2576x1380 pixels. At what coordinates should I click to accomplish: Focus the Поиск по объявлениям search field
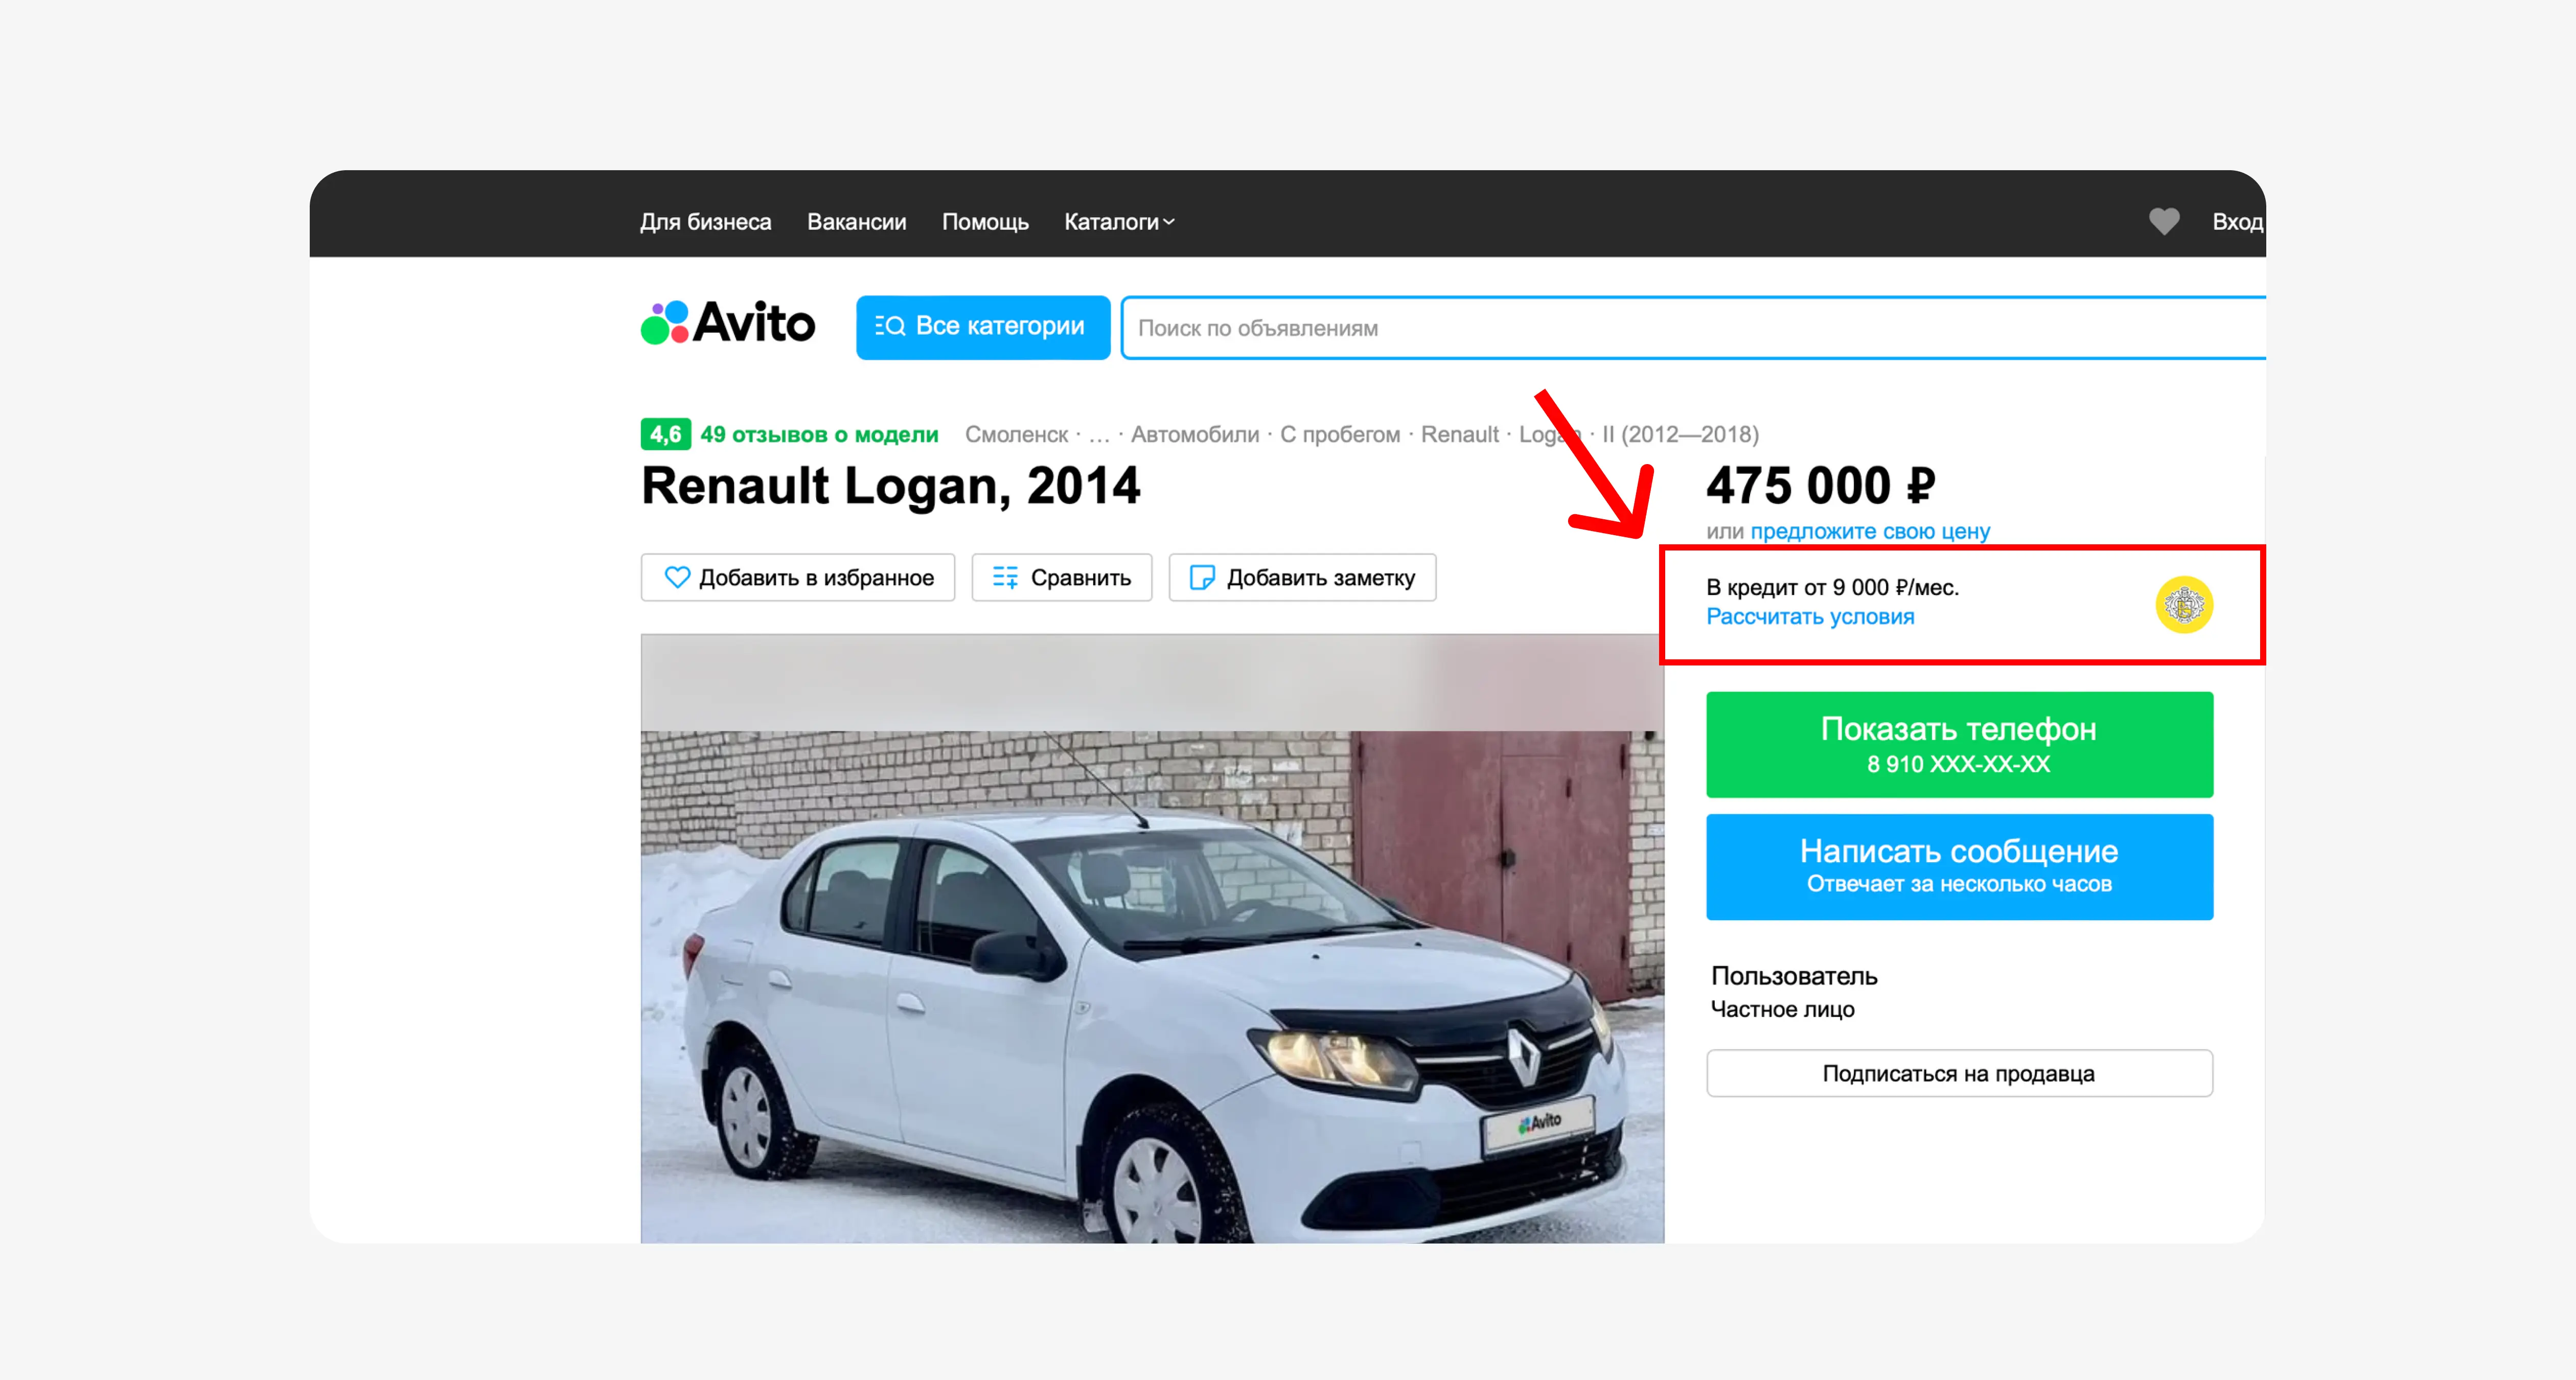point(1693,327)
